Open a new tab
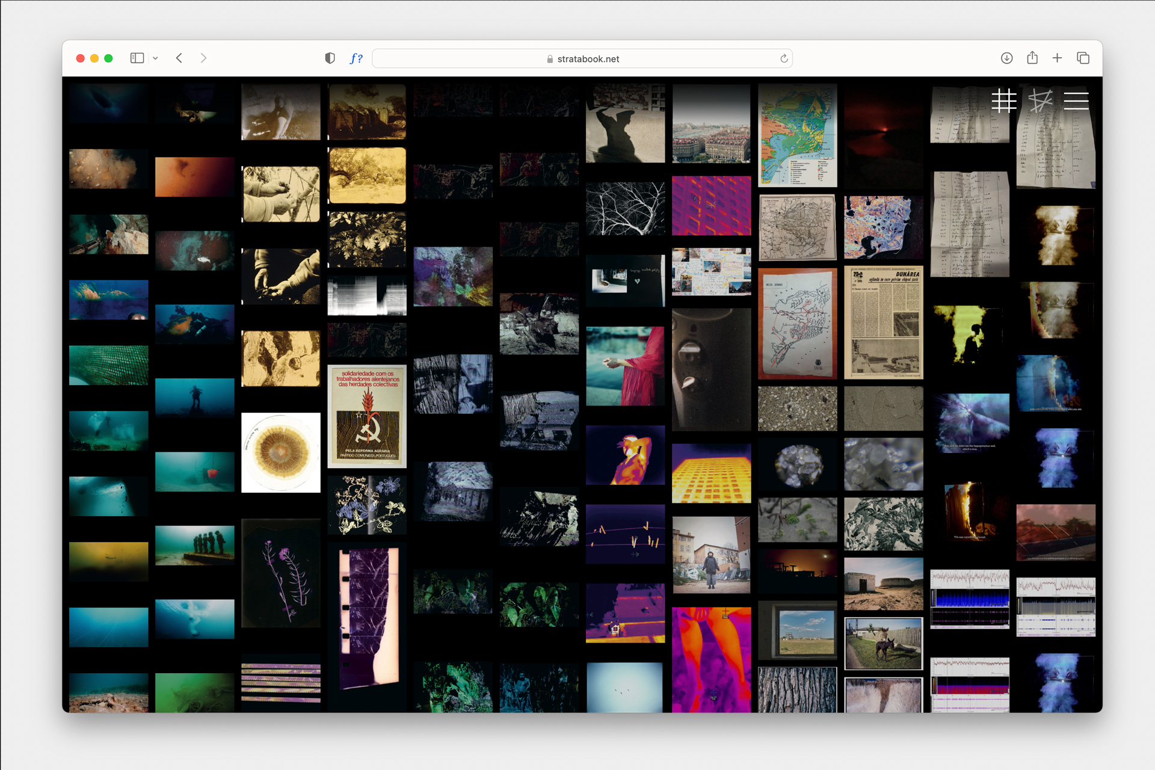The image size is (1155, 770). click(1057, 58)
